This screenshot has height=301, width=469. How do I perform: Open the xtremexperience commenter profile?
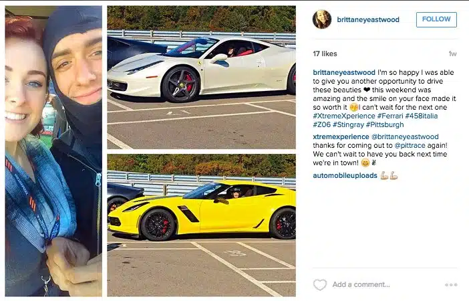[x=341, y=137]
